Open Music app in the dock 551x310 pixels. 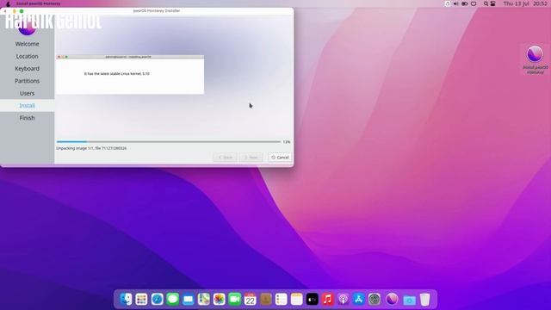click(327, 299)
